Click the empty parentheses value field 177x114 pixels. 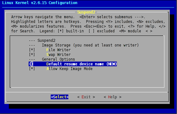tap(31, 64)
